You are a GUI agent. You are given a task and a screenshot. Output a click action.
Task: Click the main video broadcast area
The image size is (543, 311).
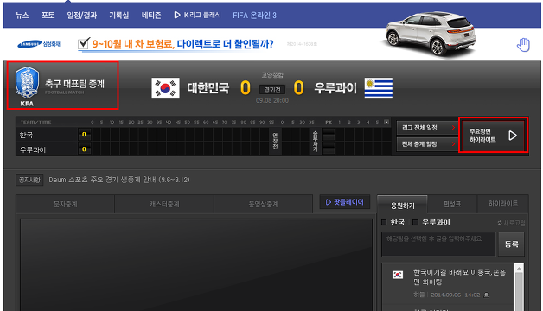tap(196, 264)
